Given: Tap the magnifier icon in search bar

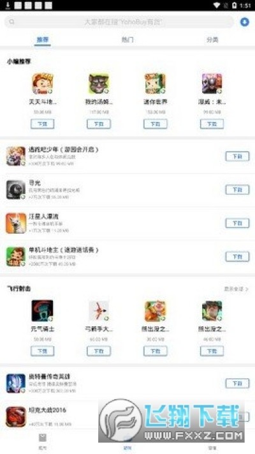Looking at the screenshot, I should (12, 22).
